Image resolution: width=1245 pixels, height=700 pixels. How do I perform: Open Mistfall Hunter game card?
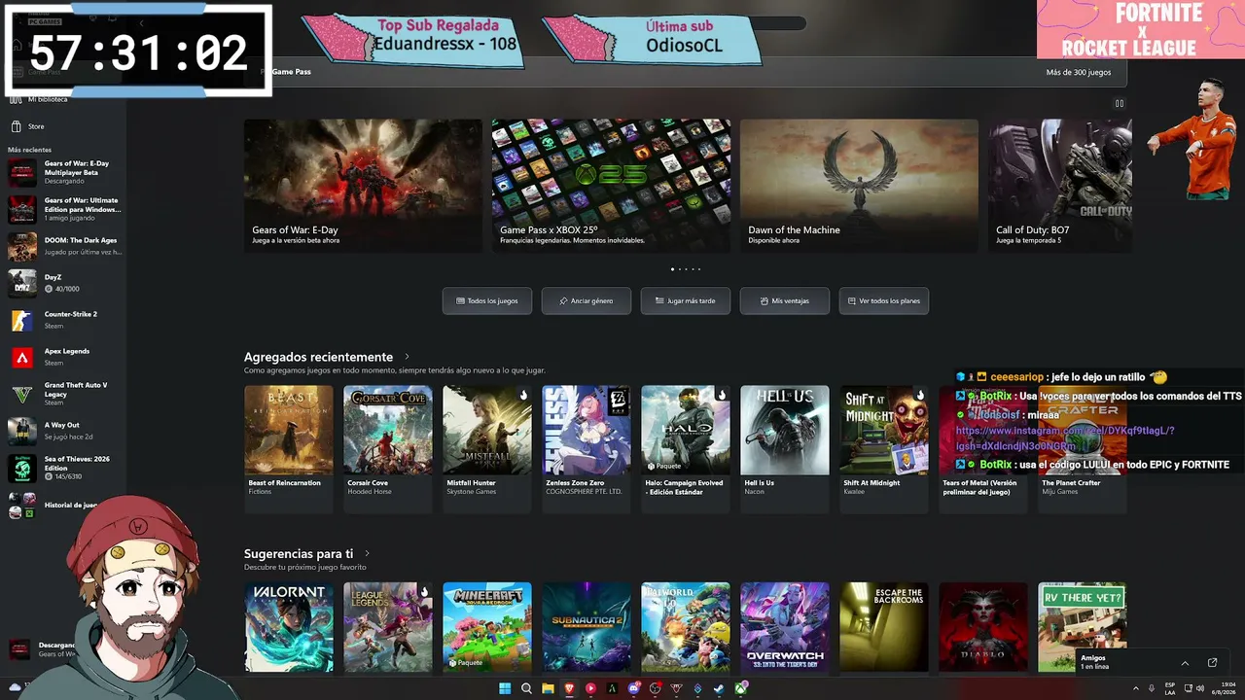tap(487, 448)
